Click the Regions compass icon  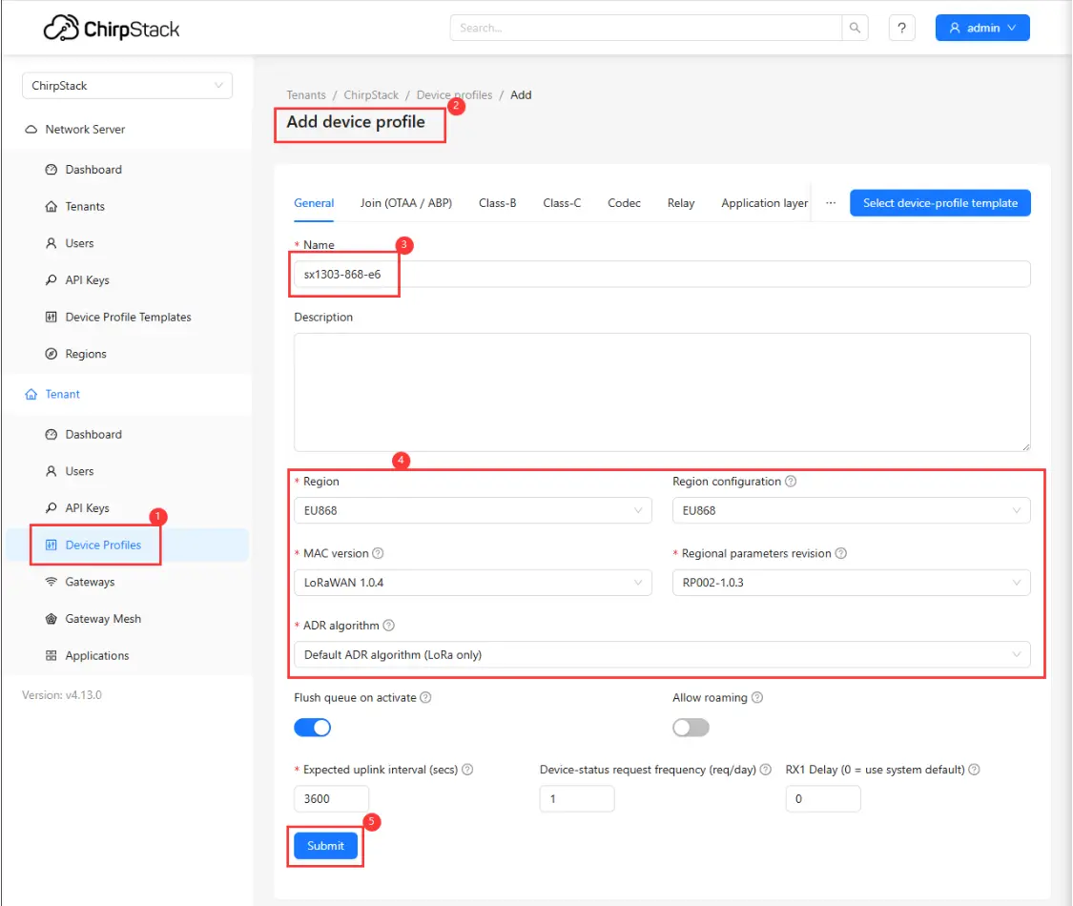[52, 354]
